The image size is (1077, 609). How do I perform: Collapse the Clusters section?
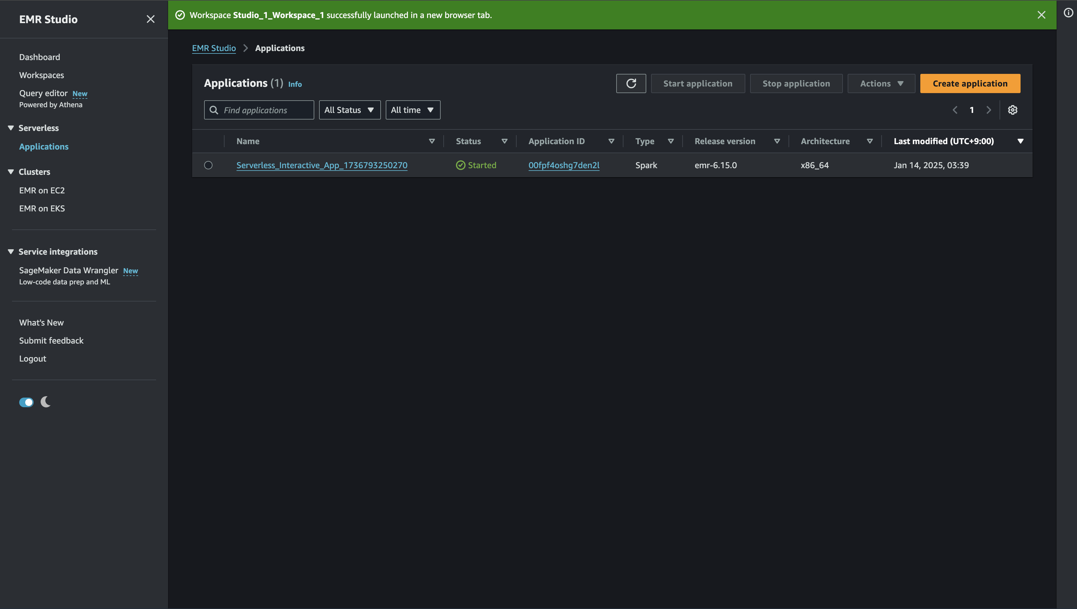click(11, 172)
